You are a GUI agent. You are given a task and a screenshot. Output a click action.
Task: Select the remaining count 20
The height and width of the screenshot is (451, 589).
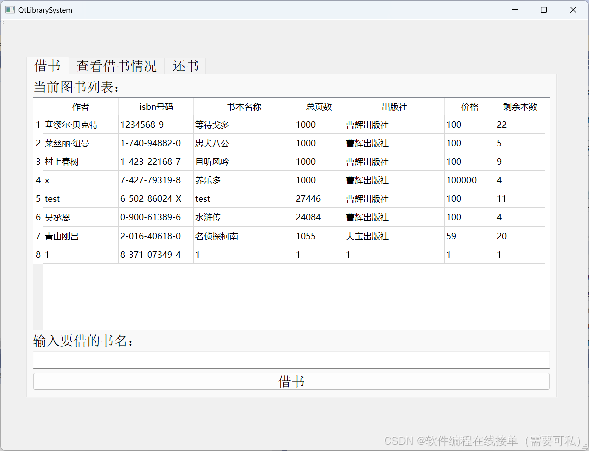pos(520,236)
